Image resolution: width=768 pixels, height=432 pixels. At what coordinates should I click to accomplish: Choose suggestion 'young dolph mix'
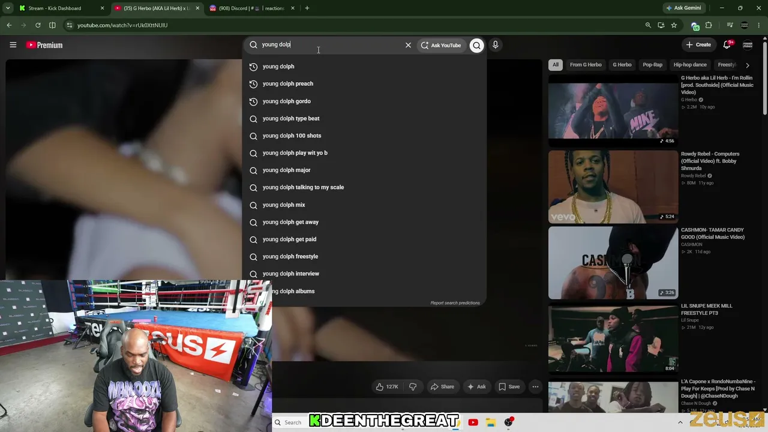pos(364,205)
